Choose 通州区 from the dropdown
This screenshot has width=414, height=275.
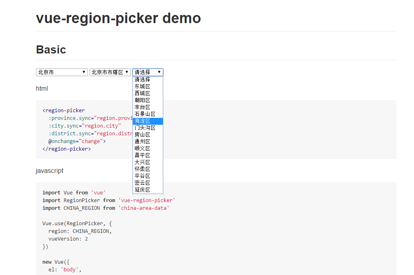coord(147,141)
